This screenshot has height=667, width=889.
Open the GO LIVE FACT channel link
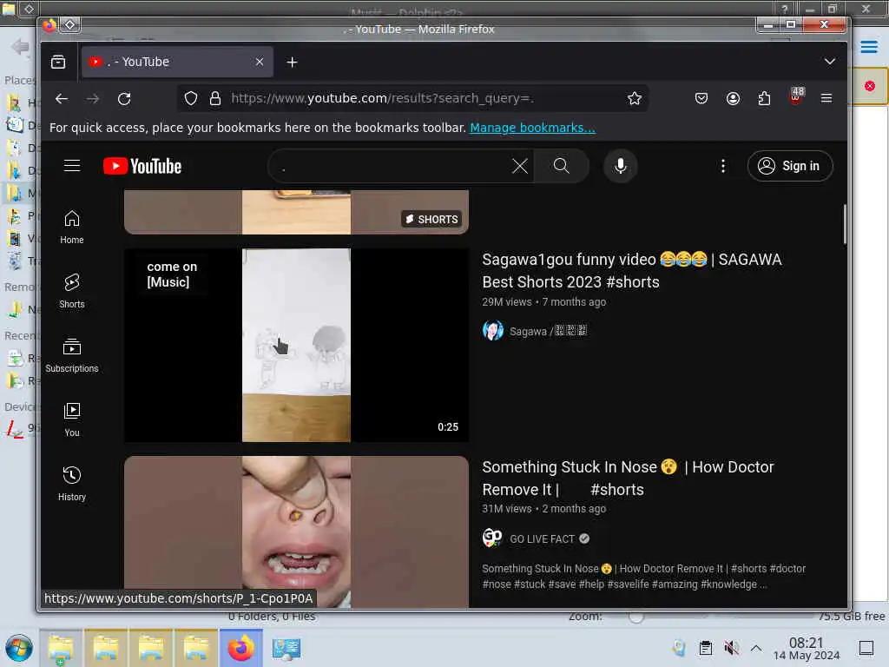[x=542, y=538]
